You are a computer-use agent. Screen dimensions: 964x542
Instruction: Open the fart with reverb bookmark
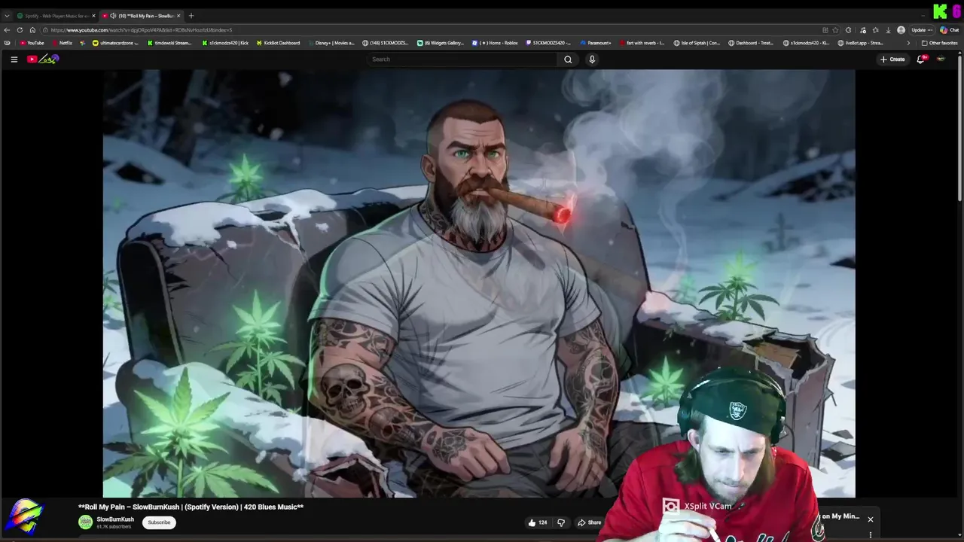(642, 43)
